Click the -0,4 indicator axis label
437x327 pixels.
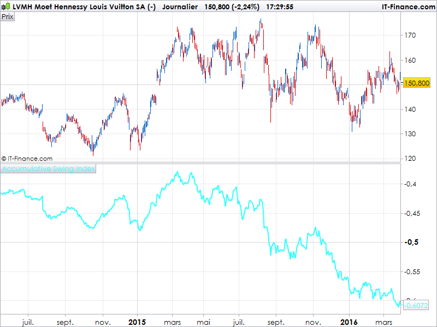[410, 184]
